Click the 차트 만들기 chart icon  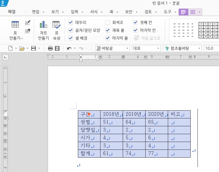(43, 25)
